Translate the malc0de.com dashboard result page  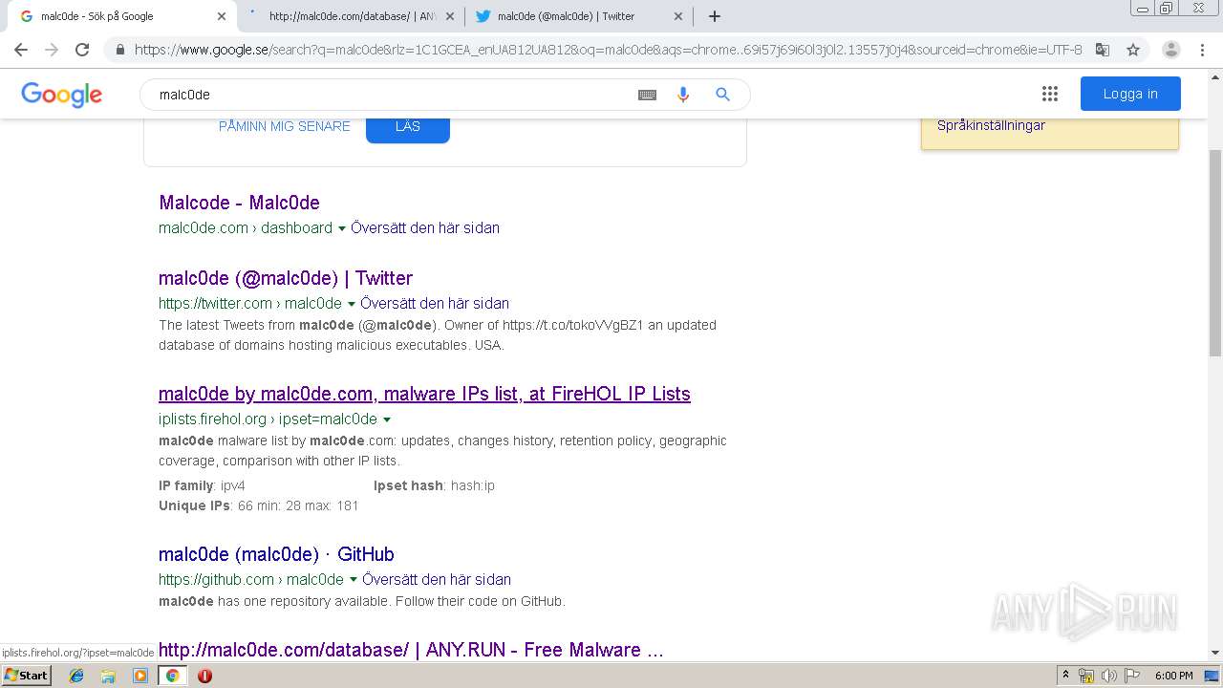[425, 227]
